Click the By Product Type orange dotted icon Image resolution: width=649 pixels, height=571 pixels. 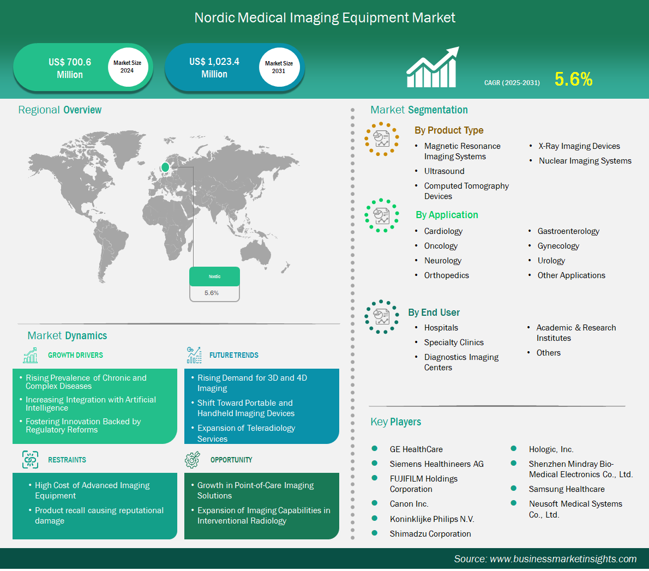[381, 139]
